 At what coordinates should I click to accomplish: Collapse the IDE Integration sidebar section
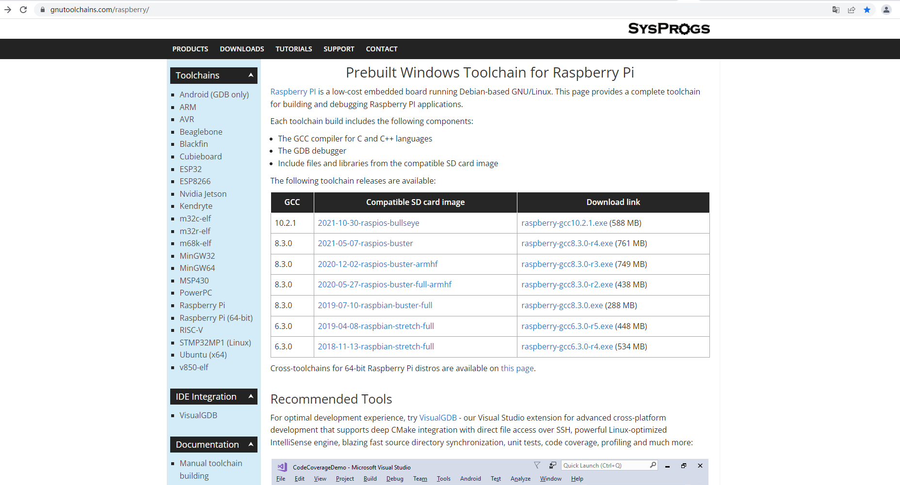[251, 396]
